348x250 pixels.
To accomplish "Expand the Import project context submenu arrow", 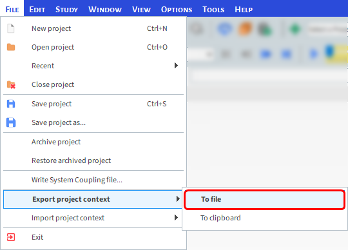I will (176, 218).
